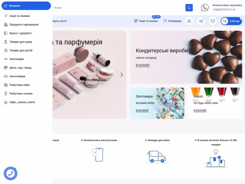The height and width of the screenshot is (184, 245).
Task: Click the bottle icon beside Товари для дому
Action: click(6, 42)
